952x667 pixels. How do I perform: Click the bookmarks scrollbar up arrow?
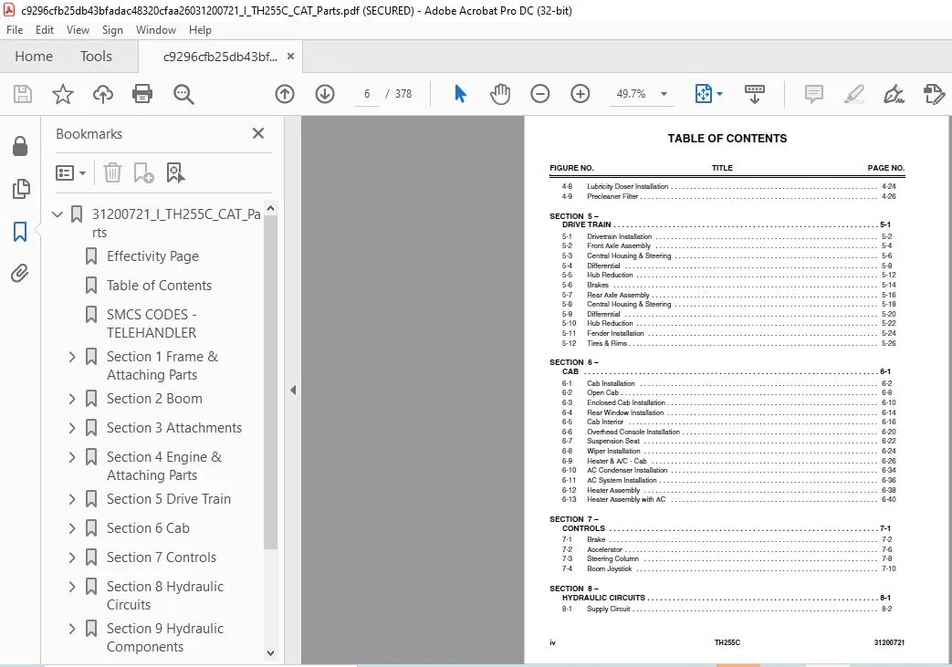tap(271, 208)
